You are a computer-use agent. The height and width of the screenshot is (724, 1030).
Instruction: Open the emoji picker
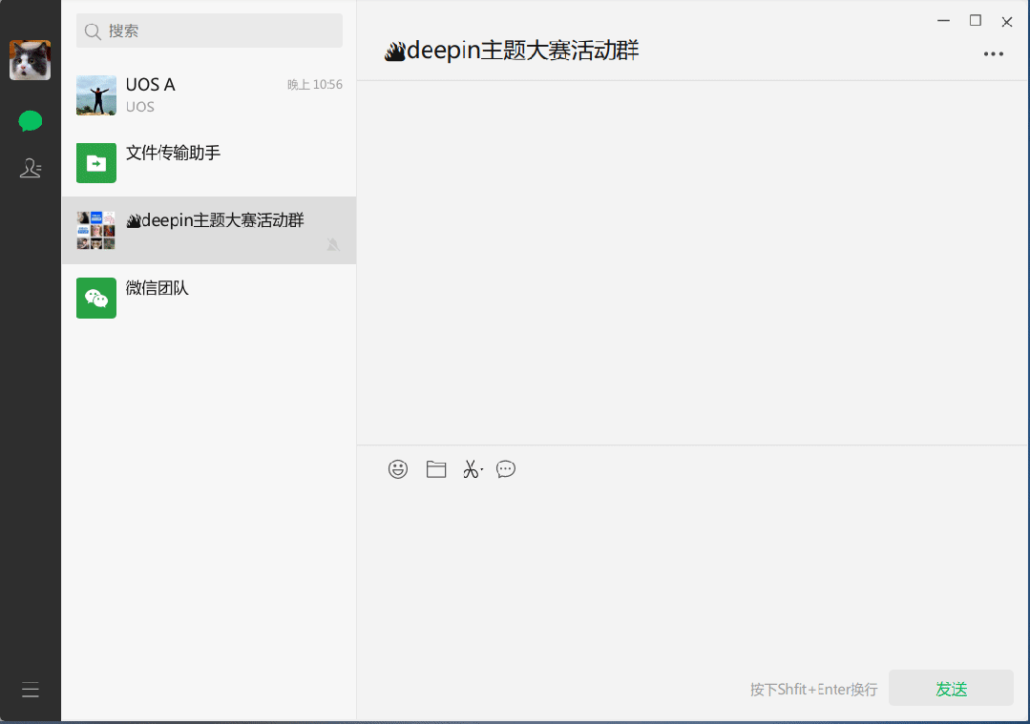click(398, 468)
